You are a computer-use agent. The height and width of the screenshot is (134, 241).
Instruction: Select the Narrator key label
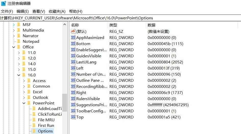(31, 36)
